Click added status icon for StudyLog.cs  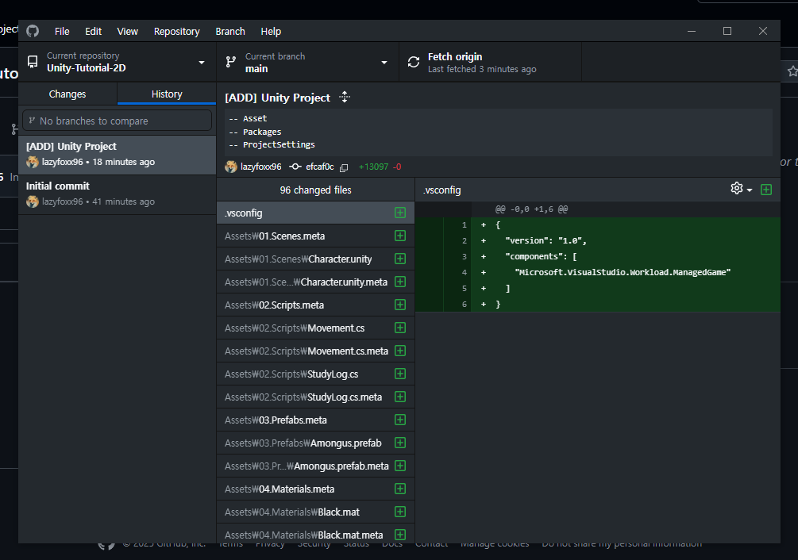point(400,374)
